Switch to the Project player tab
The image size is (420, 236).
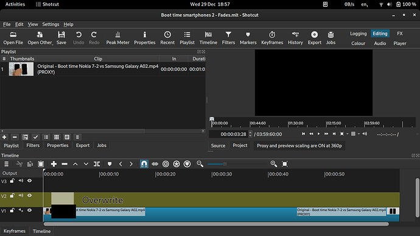coord(240,146)
